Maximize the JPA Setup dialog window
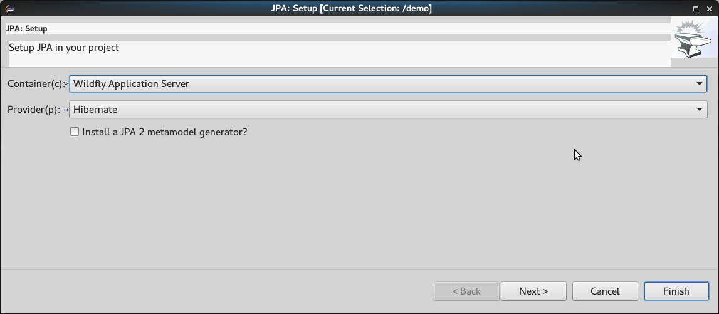 [x=696, y=9]
